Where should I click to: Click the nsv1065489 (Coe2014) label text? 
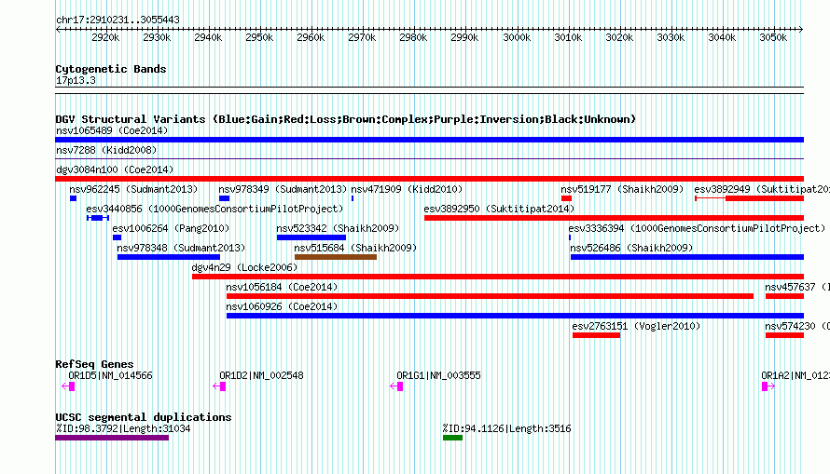pos(112,130)
